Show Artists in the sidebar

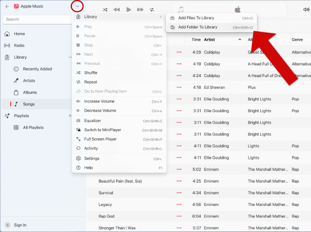pyautogui.click(x=29, y=81)
